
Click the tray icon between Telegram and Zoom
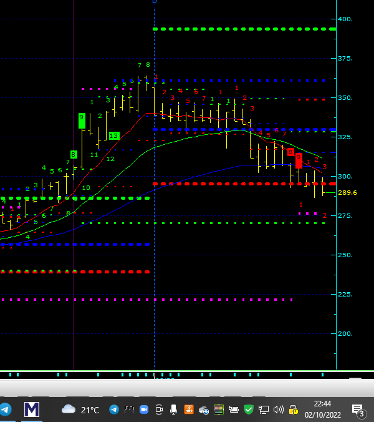click(x=129, y=410)
